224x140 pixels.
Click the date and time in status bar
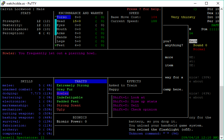coord(200,137)
